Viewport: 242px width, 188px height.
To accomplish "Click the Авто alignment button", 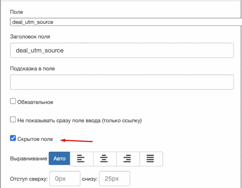I will 59,159.
